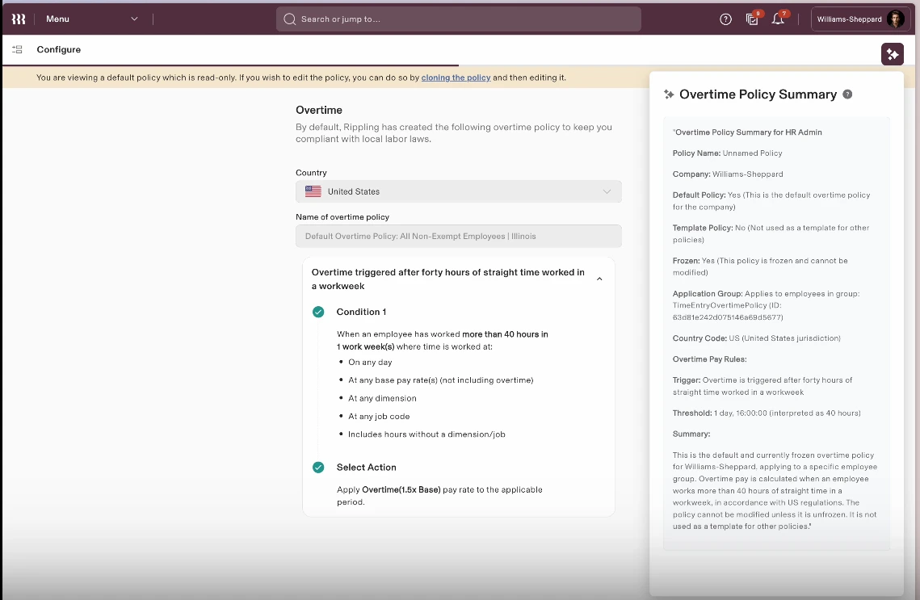The width and height of the screenshot is (920, 600).
Task: Click 'At any dimension' bullet text
Action: [x=382, y=398]
